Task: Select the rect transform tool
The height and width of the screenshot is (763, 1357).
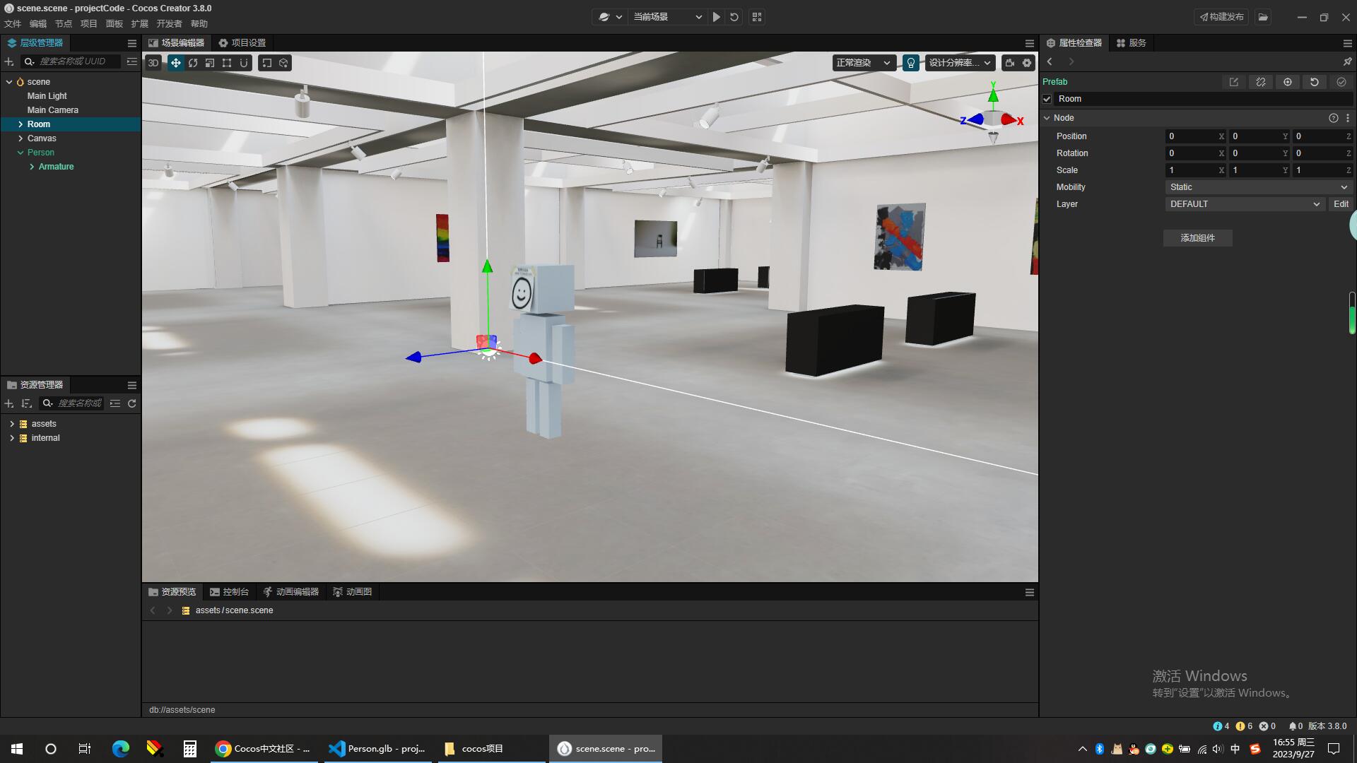Action: [x=227, y=63]
